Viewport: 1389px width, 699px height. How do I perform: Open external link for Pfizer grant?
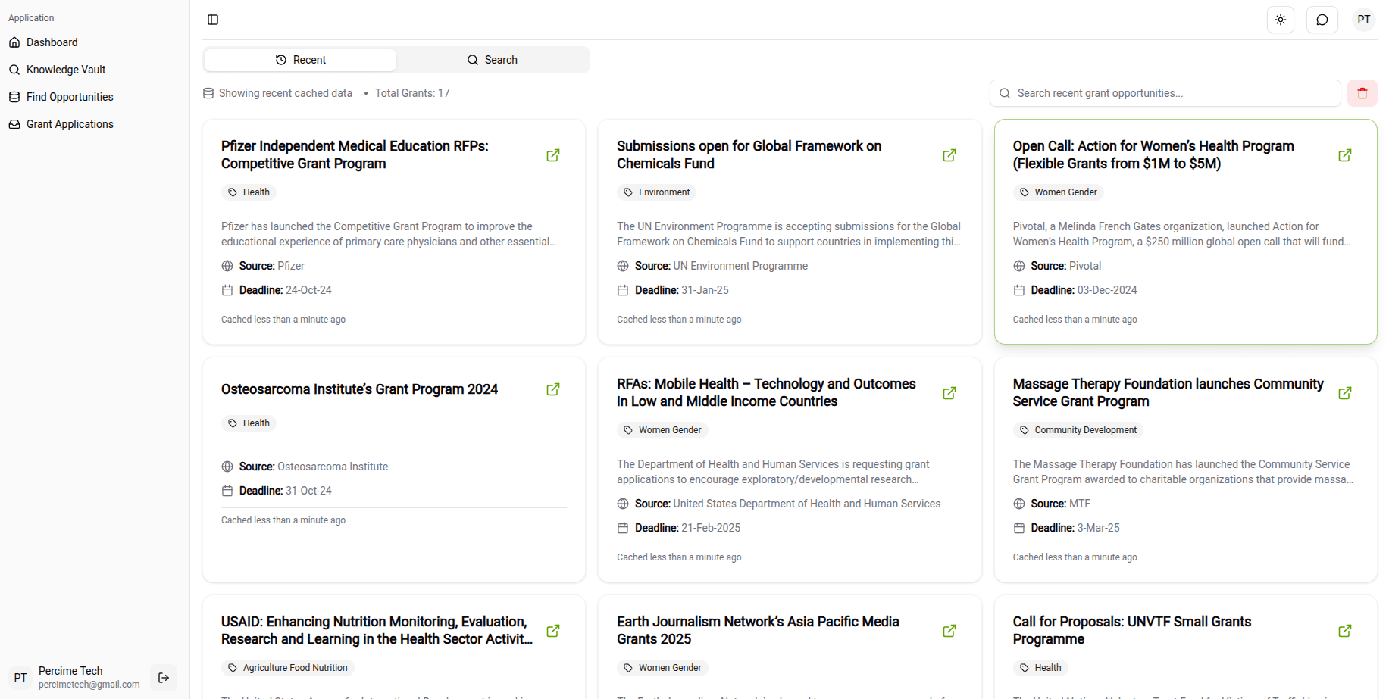point(553,155)
